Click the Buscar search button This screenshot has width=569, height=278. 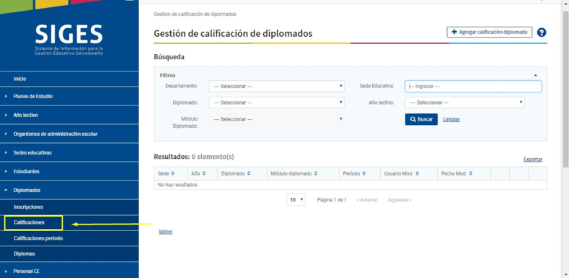[421, 119]
